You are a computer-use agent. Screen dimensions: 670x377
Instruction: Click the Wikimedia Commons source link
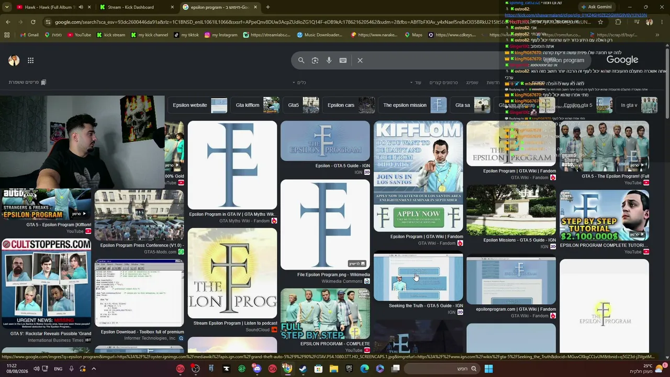click(342, 281)
